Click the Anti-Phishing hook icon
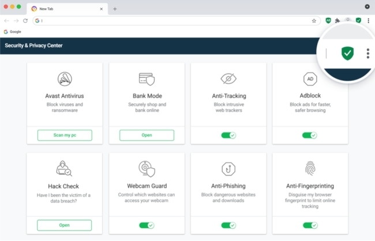Viewport: 375px width, 241px height. coord(228,169)
